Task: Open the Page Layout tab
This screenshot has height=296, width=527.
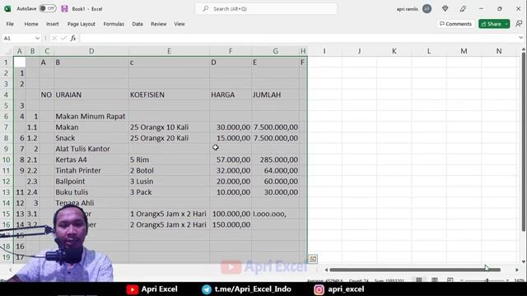Action: [x=81, y=24]
